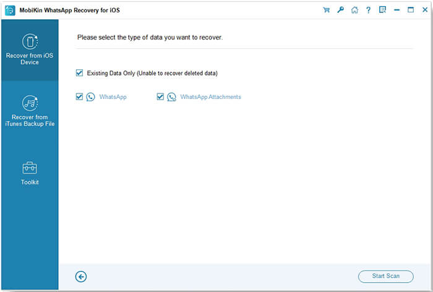
Task: Open help with the question mark icon
Action: (x=369, y=10)
